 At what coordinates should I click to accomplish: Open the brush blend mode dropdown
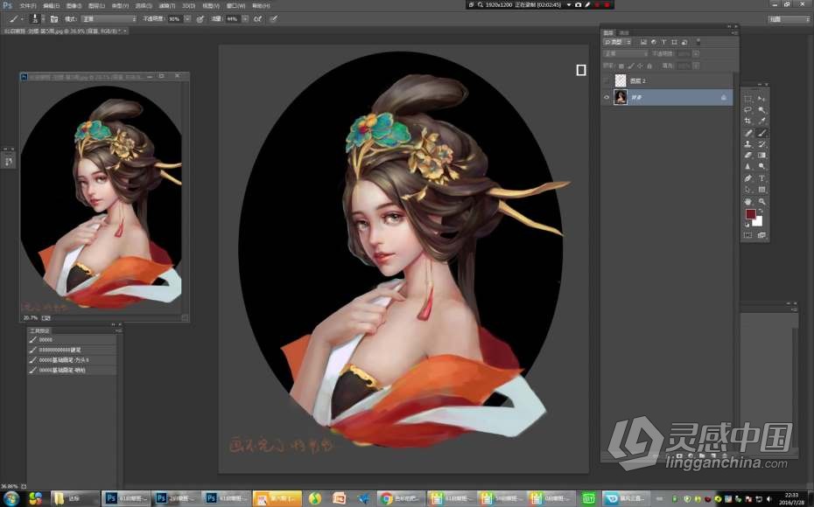(x=108, y=18)
